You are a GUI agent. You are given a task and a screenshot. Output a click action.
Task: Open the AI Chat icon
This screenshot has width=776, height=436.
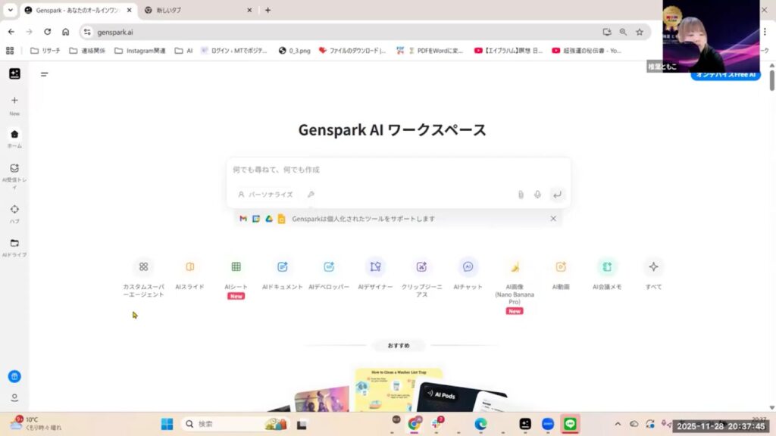coord(468,267)
